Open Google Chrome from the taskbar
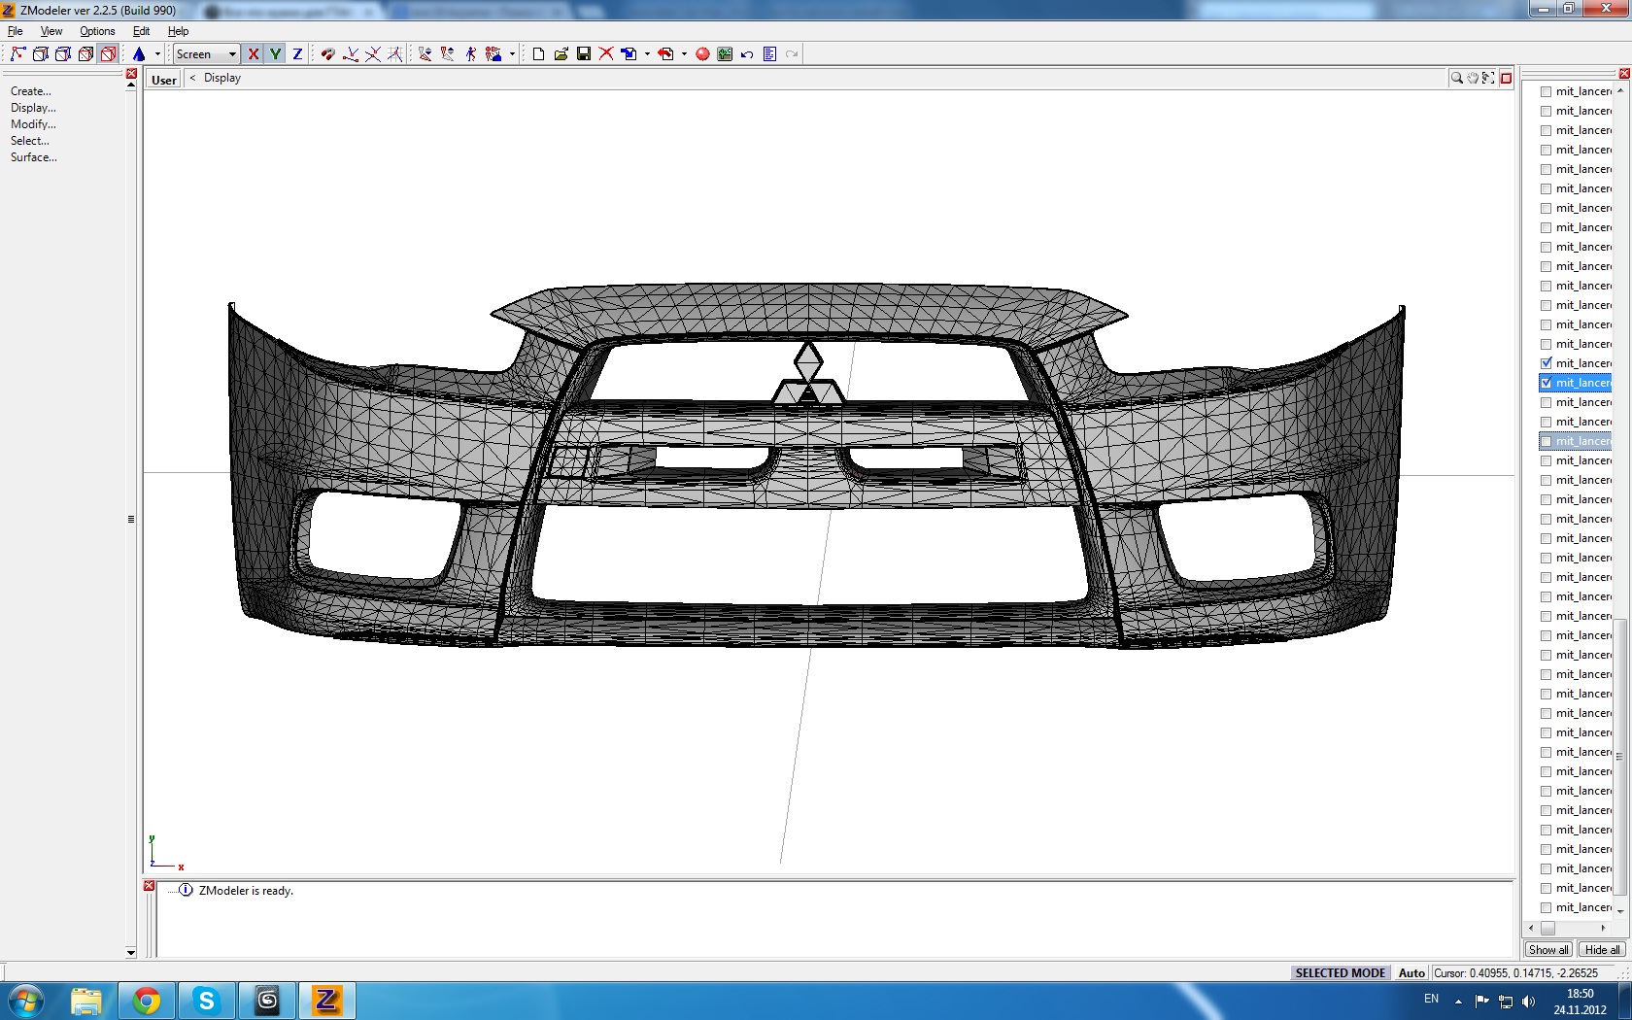The width and height of the screenshot is (1632, 1020). (147, 1001)
